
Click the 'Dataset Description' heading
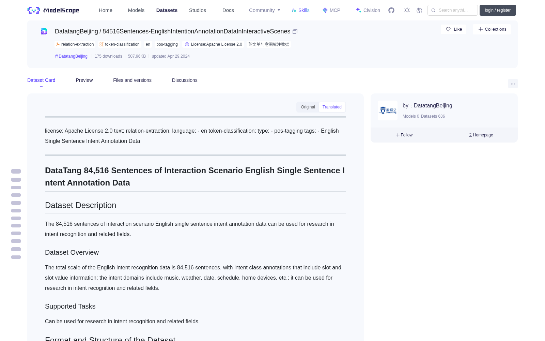pyautogui.click(x=80, y=205)
